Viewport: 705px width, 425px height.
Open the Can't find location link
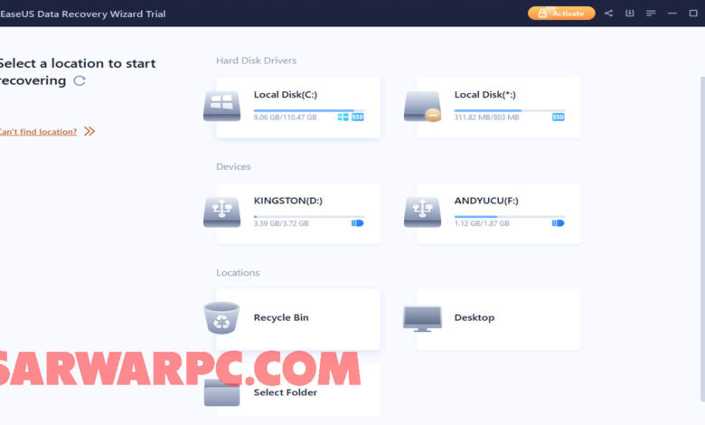38,132
